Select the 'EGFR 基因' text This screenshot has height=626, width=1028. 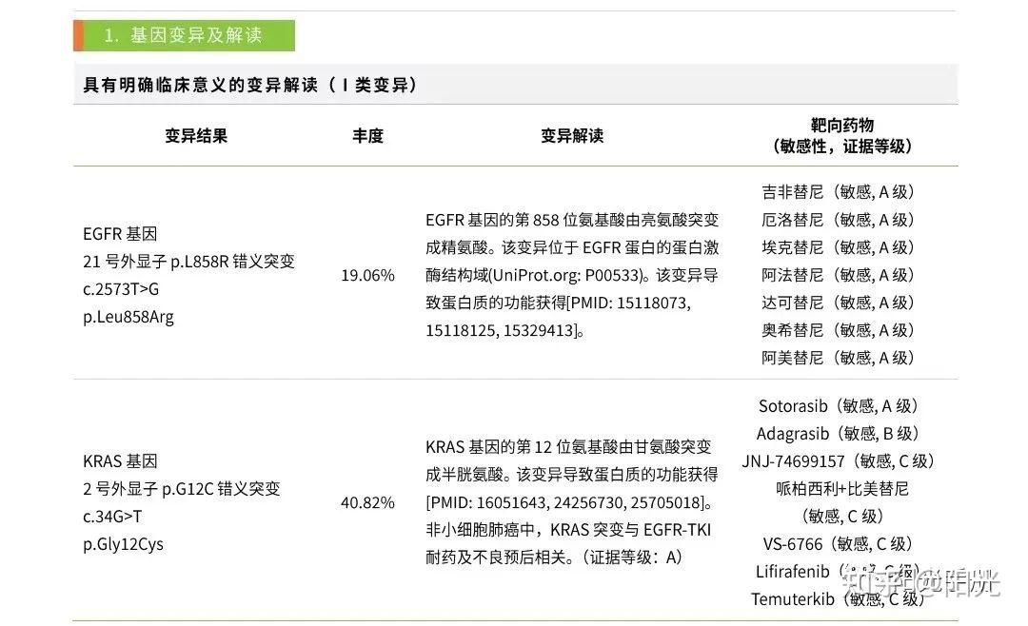tap(120, 234)
